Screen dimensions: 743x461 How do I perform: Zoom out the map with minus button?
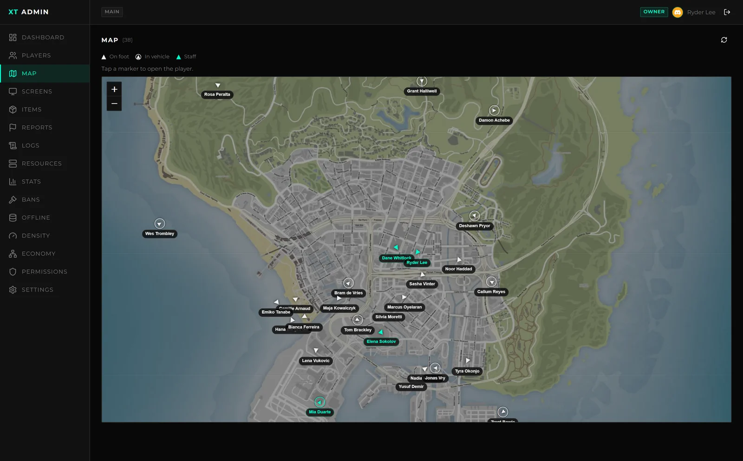(x=114, y=104)
